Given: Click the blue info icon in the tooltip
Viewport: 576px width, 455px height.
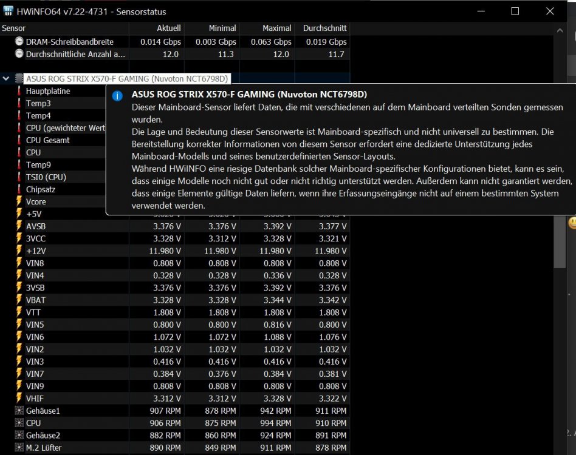Looking at the screenshot, I should [117, 96].
